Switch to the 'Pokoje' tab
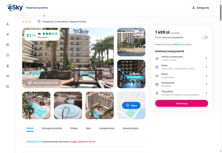The width and height of the screenshot is (222, 153). click(74, 128)
